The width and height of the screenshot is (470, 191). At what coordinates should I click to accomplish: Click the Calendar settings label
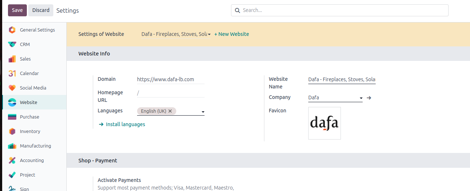[29, 73]
